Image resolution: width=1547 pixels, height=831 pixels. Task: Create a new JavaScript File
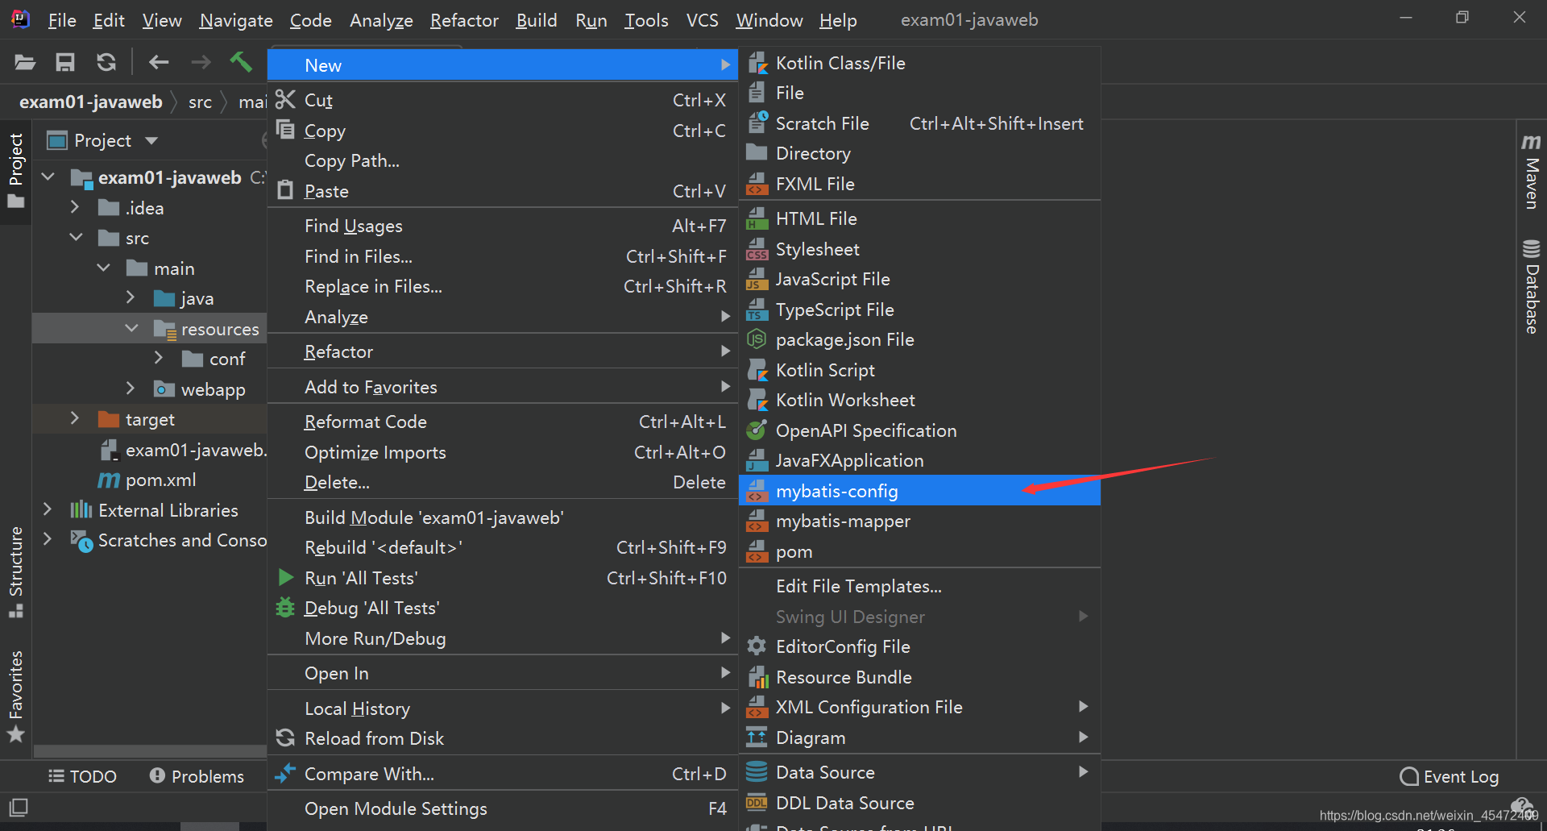(919, 279)
